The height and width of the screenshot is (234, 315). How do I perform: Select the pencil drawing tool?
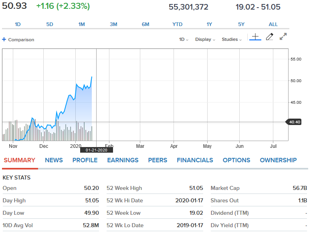(269, 37)
